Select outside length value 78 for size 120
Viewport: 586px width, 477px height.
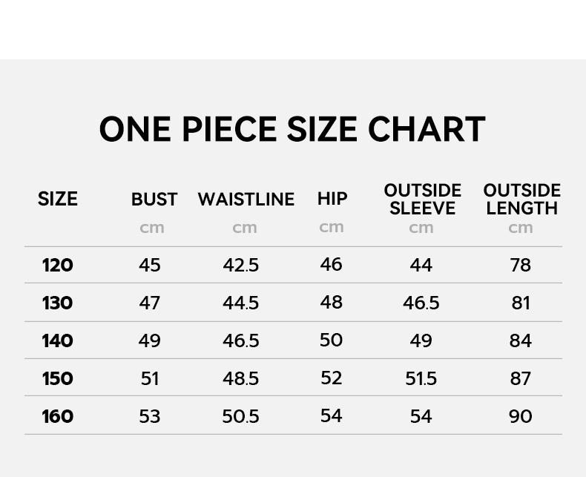pyautogui.click(x=521, y=265)
